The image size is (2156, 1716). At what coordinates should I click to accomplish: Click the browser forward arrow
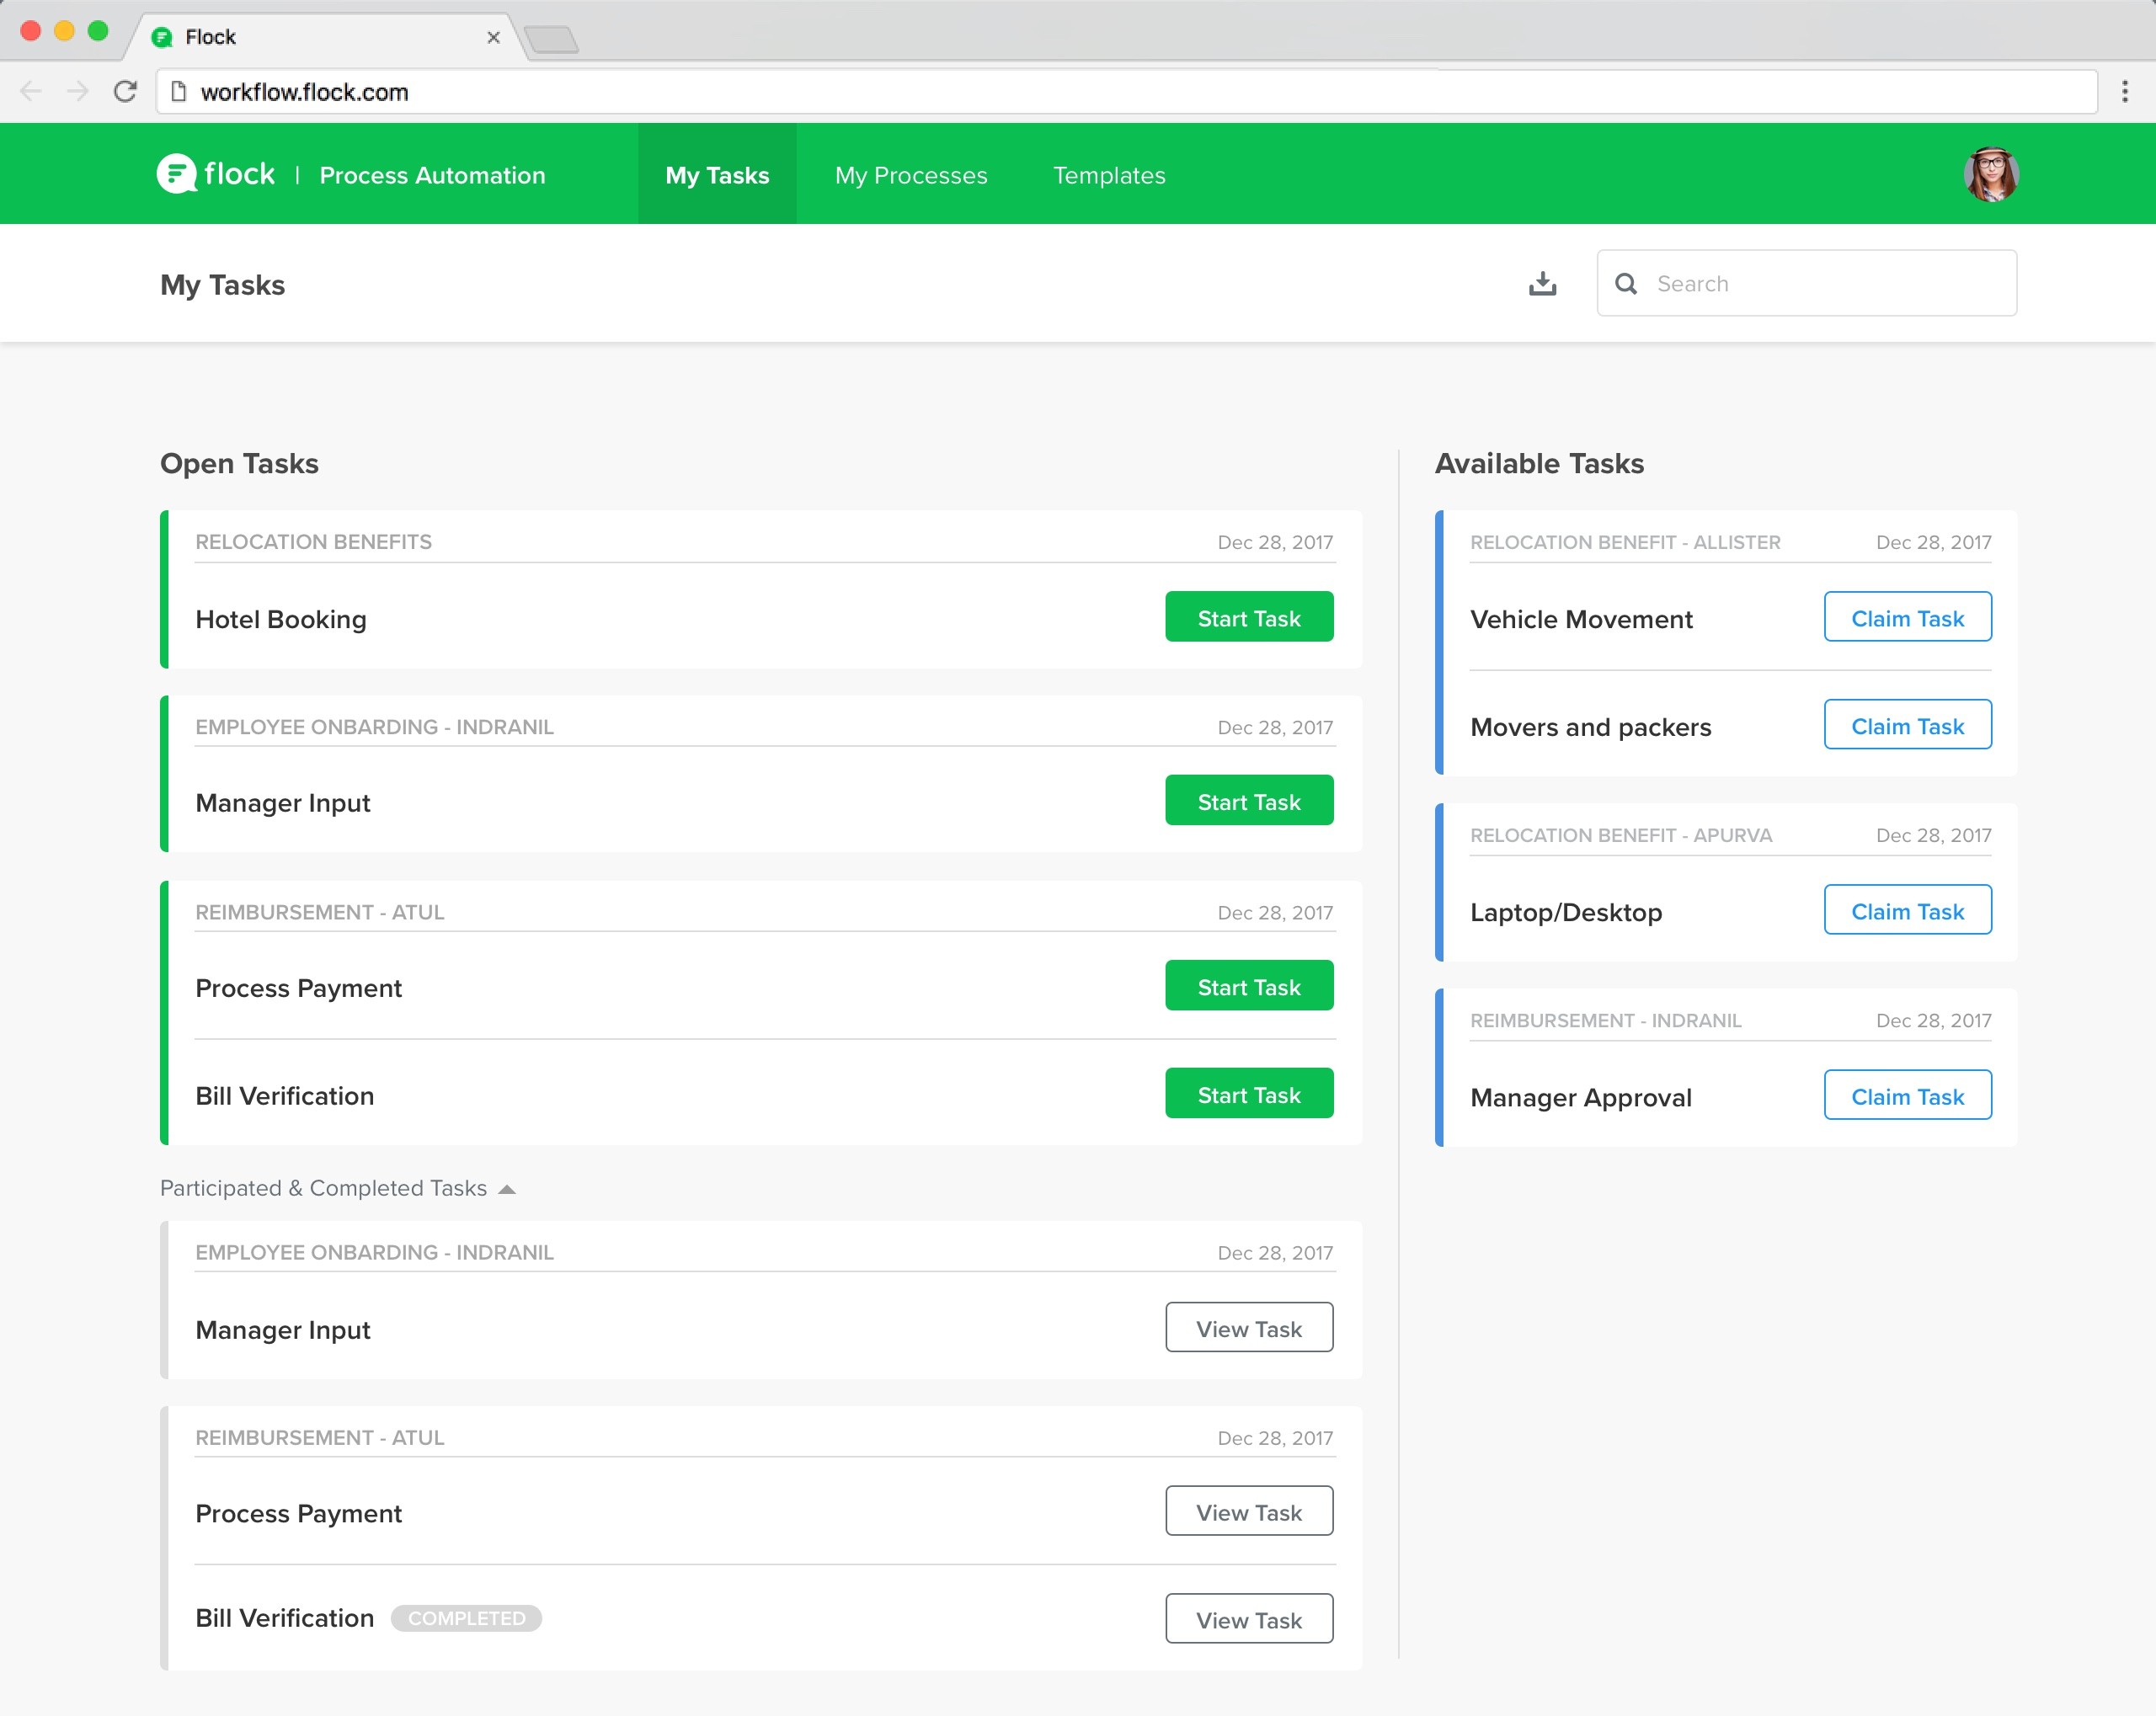pos(78,92)
